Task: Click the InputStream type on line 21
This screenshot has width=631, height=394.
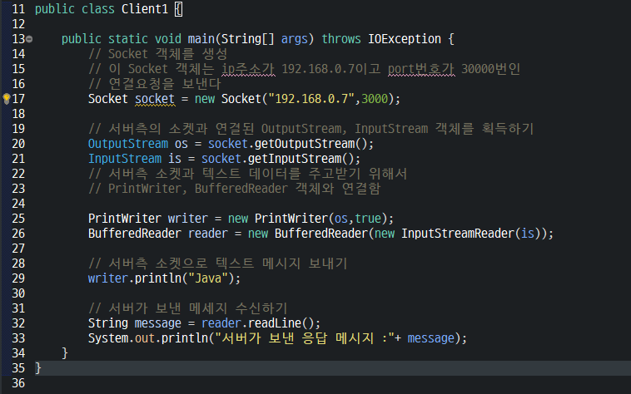Action: tap(125, 159)
